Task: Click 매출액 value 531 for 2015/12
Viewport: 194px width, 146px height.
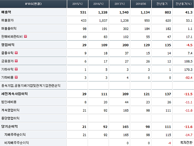Action: coord(83,12)
